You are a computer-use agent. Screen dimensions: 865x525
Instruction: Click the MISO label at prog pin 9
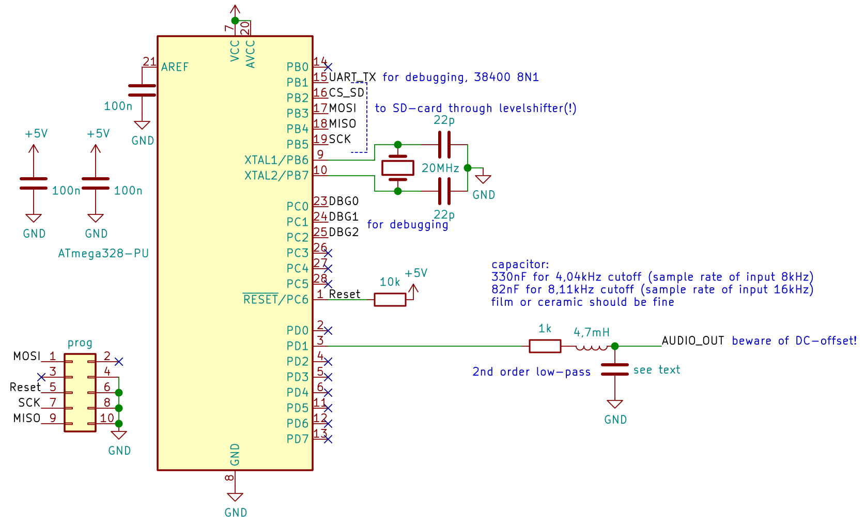point(27,419)
